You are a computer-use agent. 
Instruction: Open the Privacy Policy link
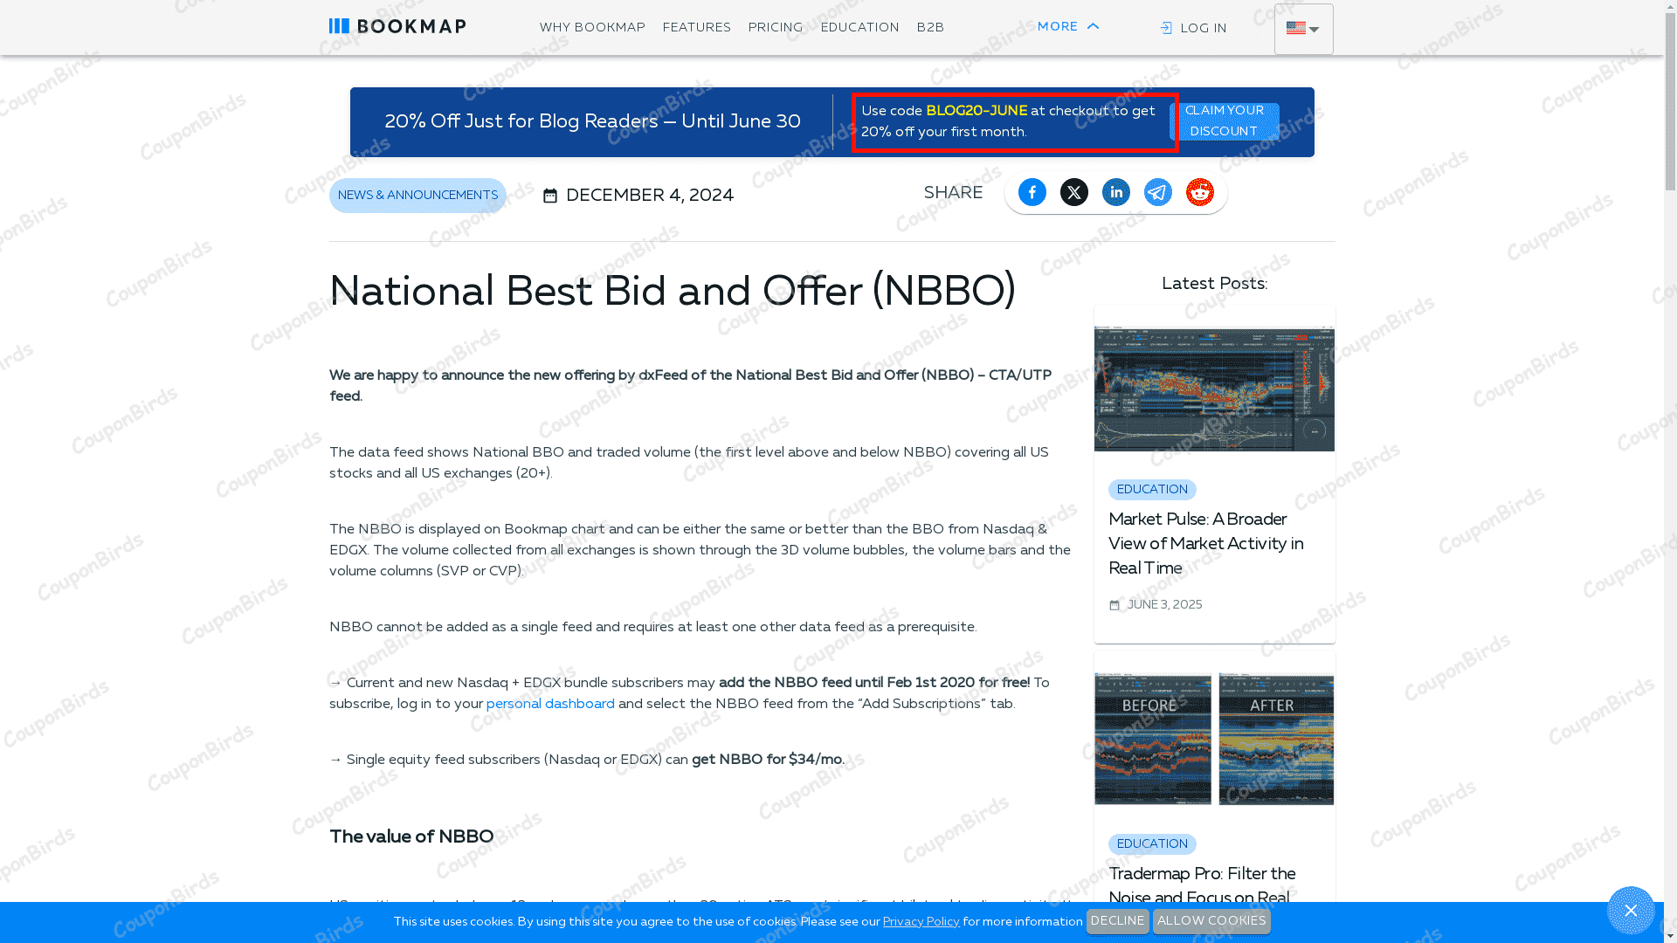point(921,922)
